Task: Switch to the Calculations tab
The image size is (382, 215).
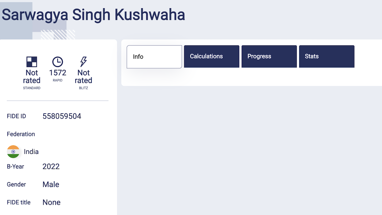Action: pyautogui.click(x=211, y=56)
